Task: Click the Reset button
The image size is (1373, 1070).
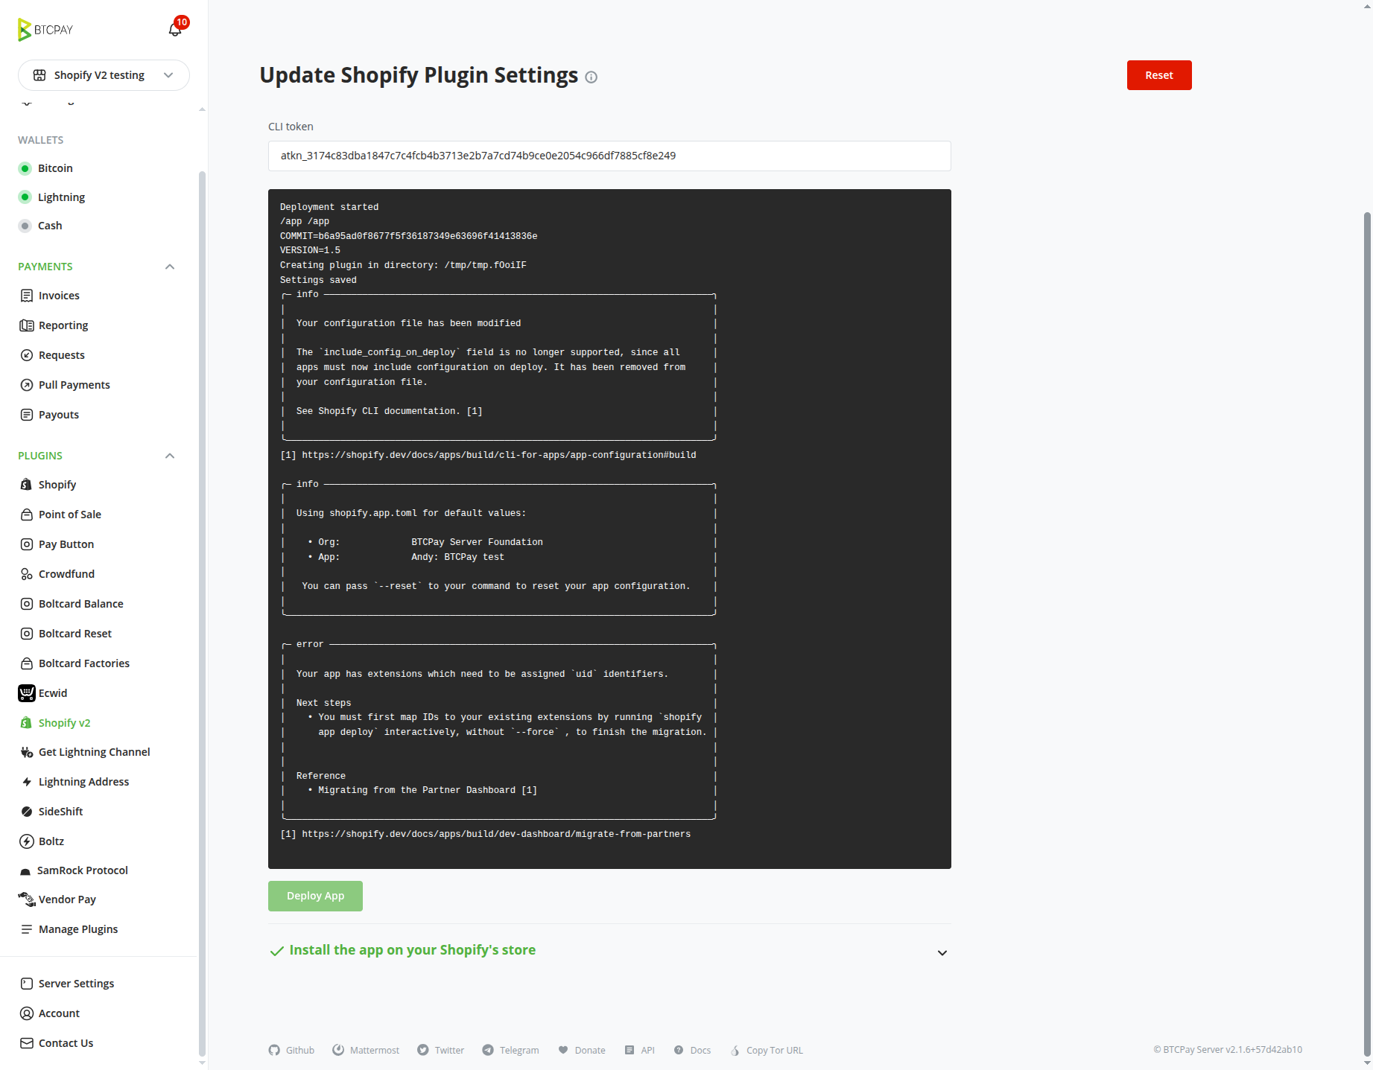Action: (x=1158, y=75)
